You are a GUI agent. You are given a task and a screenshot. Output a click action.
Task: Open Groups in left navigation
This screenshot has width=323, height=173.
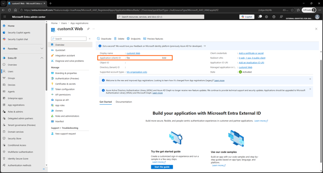[x=12, y=78]
